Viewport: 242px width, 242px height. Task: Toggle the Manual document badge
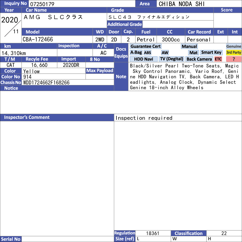(189, 46)
